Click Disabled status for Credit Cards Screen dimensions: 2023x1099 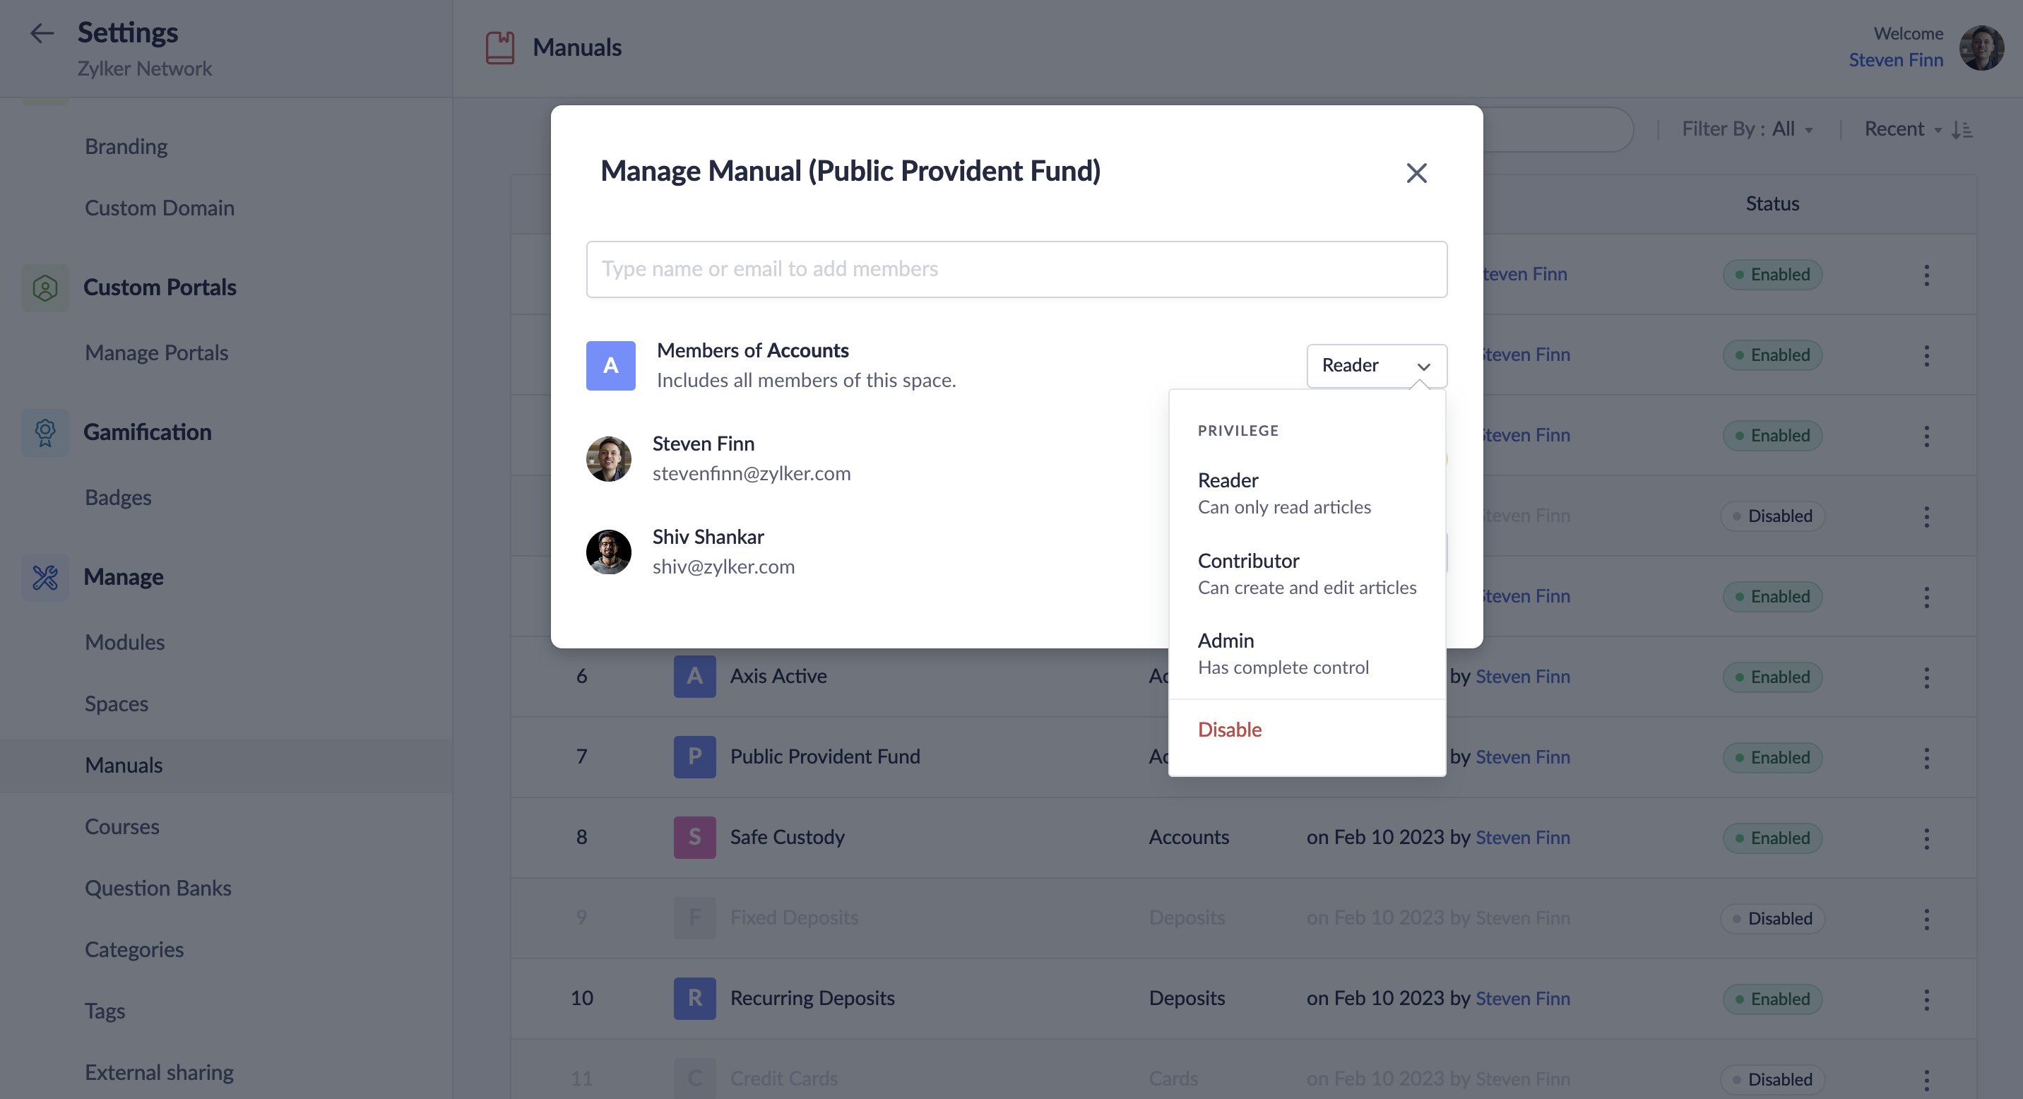pyautogui.click(x=1772, y=1079)
